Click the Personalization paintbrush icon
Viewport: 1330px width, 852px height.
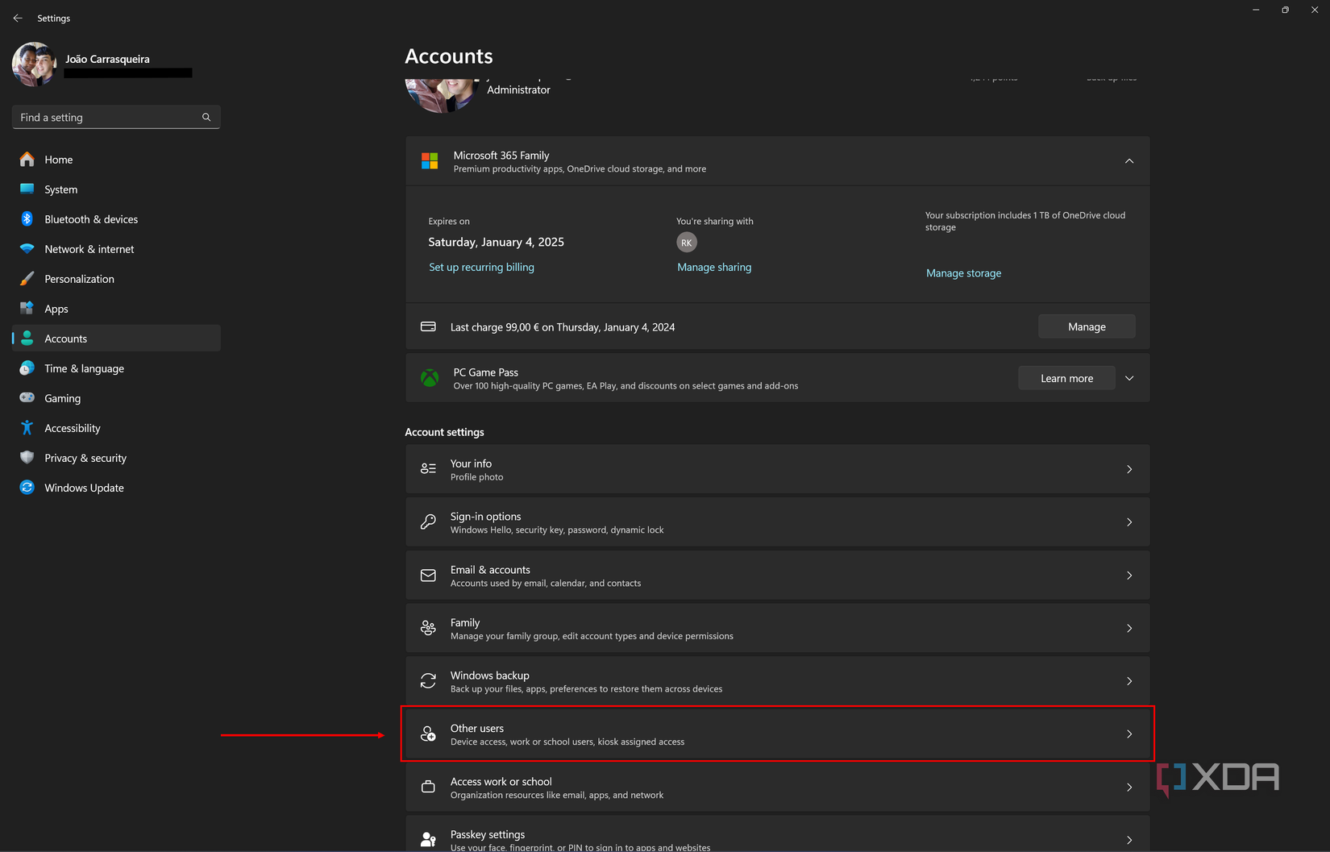tap(27, 279)
